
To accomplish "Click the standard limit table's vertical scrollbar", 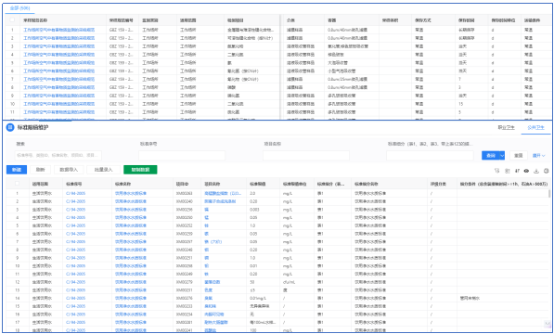I will [x=549, y=194].
